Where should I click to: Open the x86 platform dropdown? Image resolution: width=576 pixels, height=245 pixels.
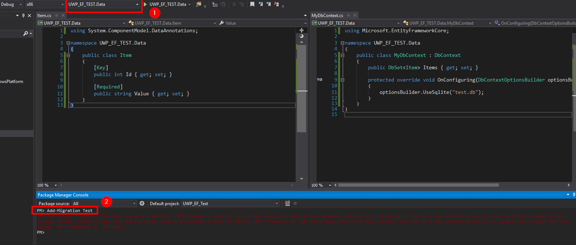point(62,4)
